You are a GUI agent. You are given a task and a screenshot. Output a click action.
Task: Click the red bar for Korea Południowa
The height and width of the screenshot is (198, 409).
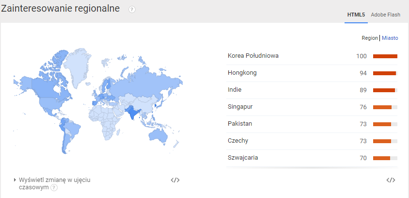385,56
